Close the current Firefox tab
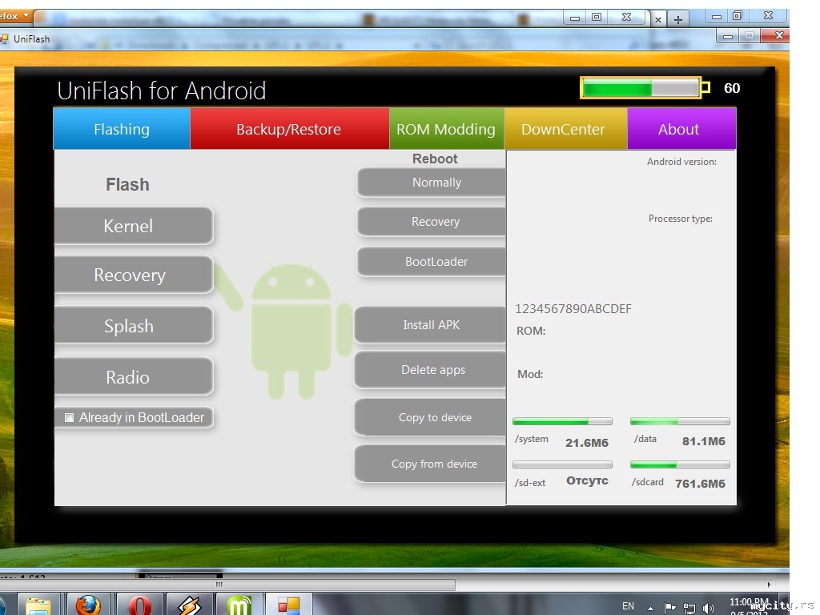Image resolution: width=820 pixels, height=615 pixels. pos(658,20)
